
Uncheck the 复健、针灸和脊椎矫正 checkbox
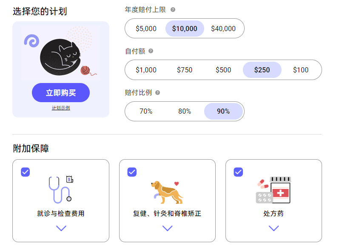coord(132,172)
